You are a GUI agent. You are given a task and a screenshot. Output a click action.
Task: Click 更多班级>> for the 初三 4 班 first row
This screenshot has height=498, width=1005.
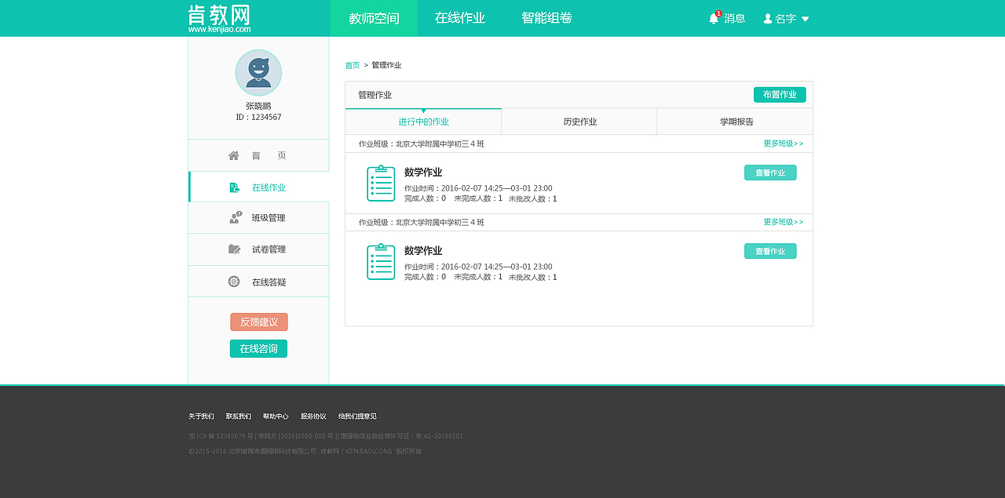point(784,144)
